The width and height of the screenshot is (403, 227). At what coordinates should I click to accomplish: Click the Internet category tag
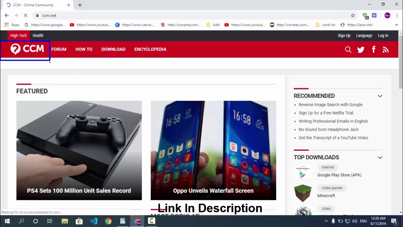click(328, 167)
